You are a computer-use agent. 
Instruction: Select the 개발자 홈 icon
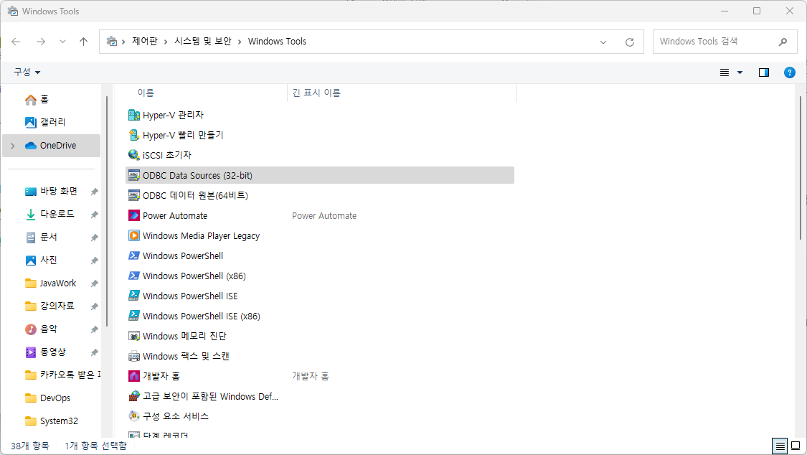[x=134, y=376]
